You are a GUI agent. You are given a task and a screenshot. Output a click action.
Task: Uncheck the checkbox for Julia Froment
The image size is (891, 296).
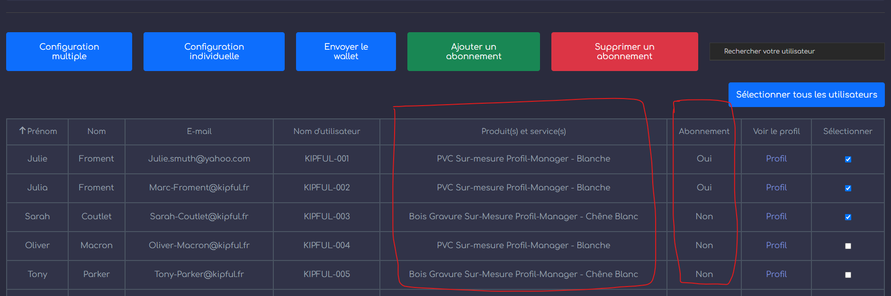click(848, 188)
